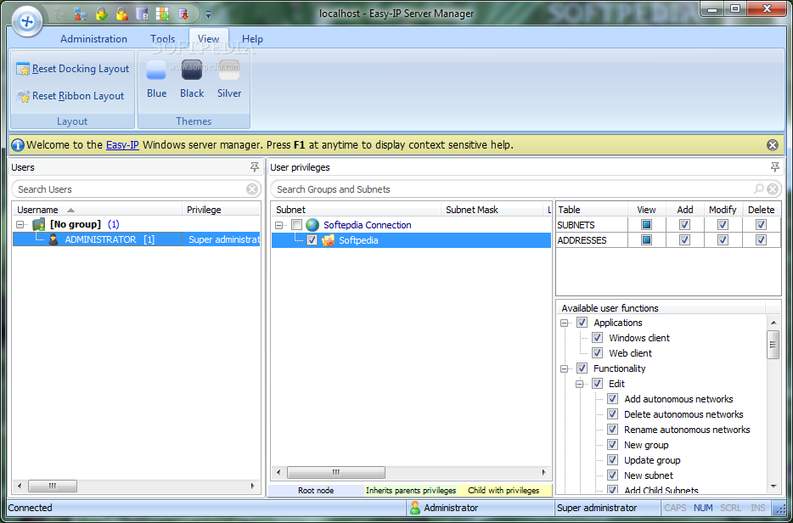Image resolution: width=793 pixels, height=523 pixels.
Task: Collapse the [No group] users node
Action: (x=20, y=225)
